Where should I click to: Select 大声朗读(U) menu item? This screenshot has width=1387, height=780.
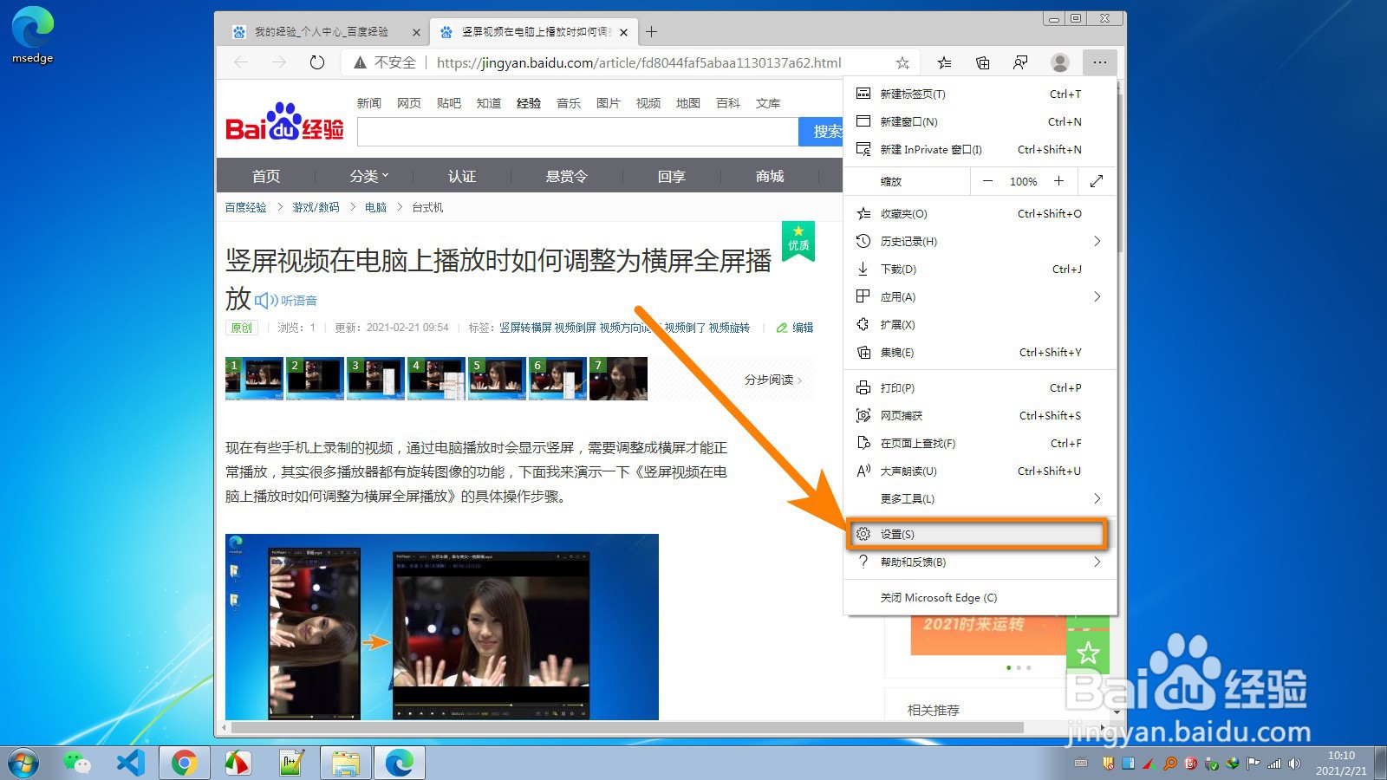pyautogui.click(x=980, y=471)
